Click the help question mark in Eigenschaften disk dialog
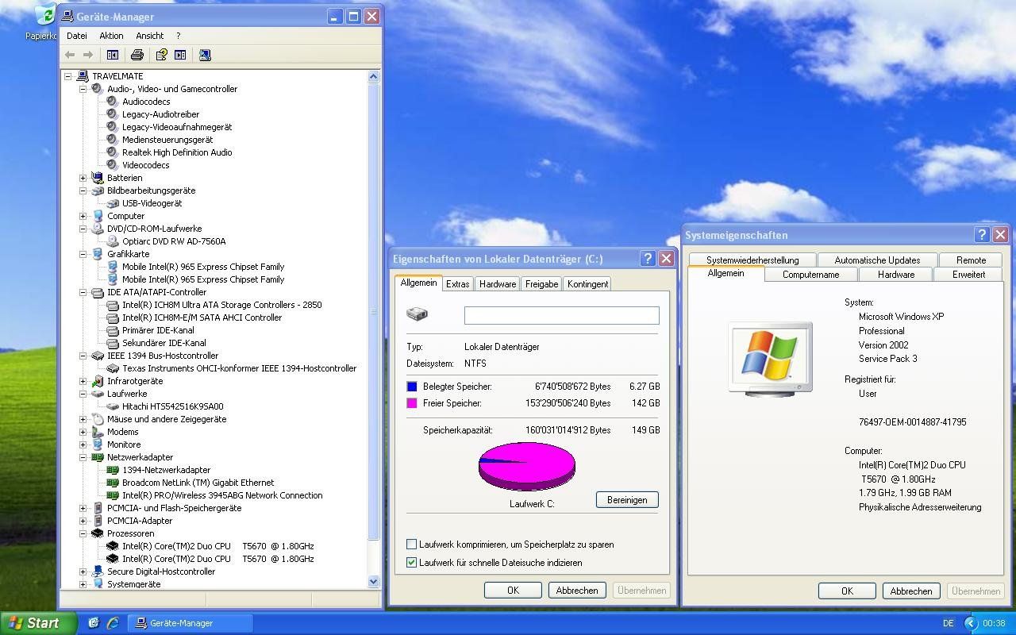1016x635 pixels. click(648, 259)
